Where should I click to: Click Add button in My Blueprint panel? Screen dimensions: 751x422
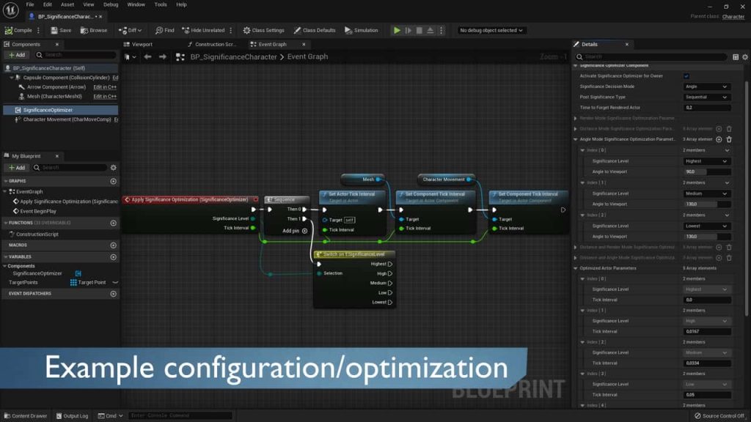pyautogui.click(x=17, y=168)
